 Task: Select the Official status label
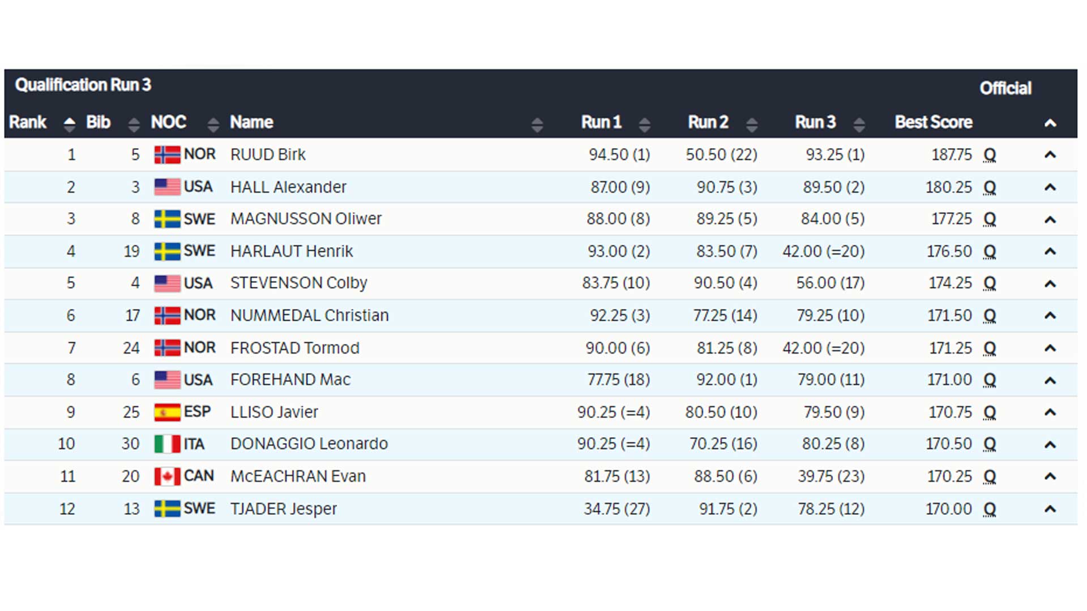(1005, 88)
